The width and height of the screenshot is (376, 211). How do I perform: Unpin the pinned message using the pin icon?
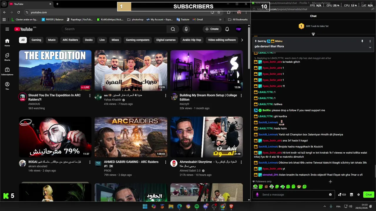tap(362, 41)
